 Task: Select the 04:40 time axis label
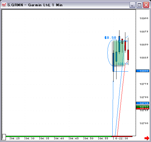(60, 138)
